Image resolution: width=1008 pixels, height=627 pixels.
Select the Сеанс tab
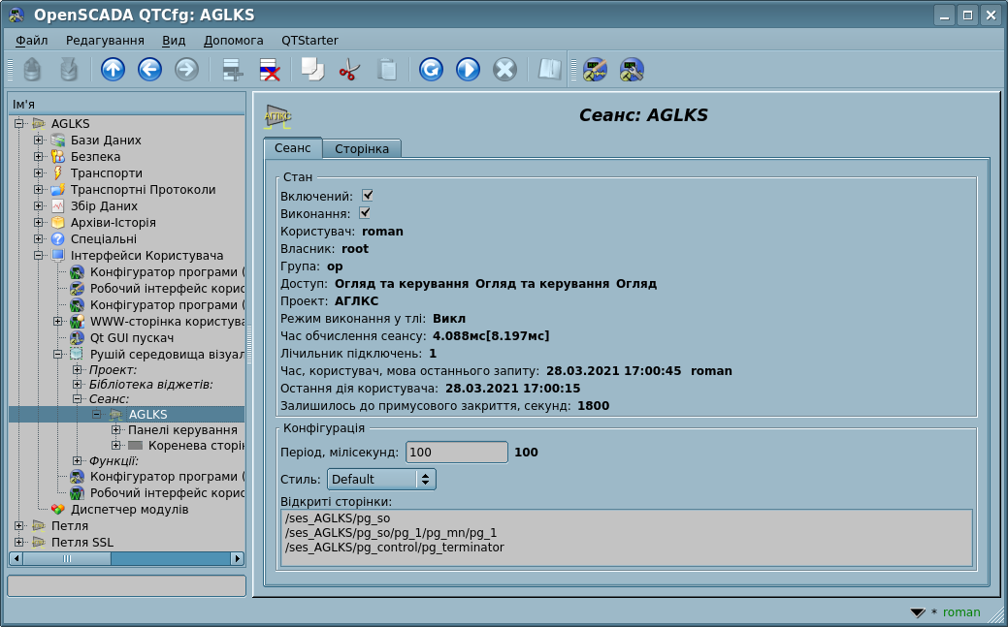[x=292, y=147]
